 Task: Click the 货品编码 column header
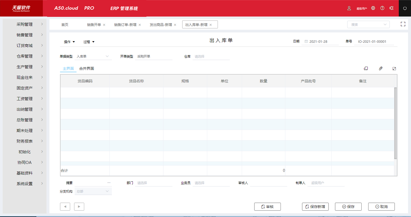(85, 81)
